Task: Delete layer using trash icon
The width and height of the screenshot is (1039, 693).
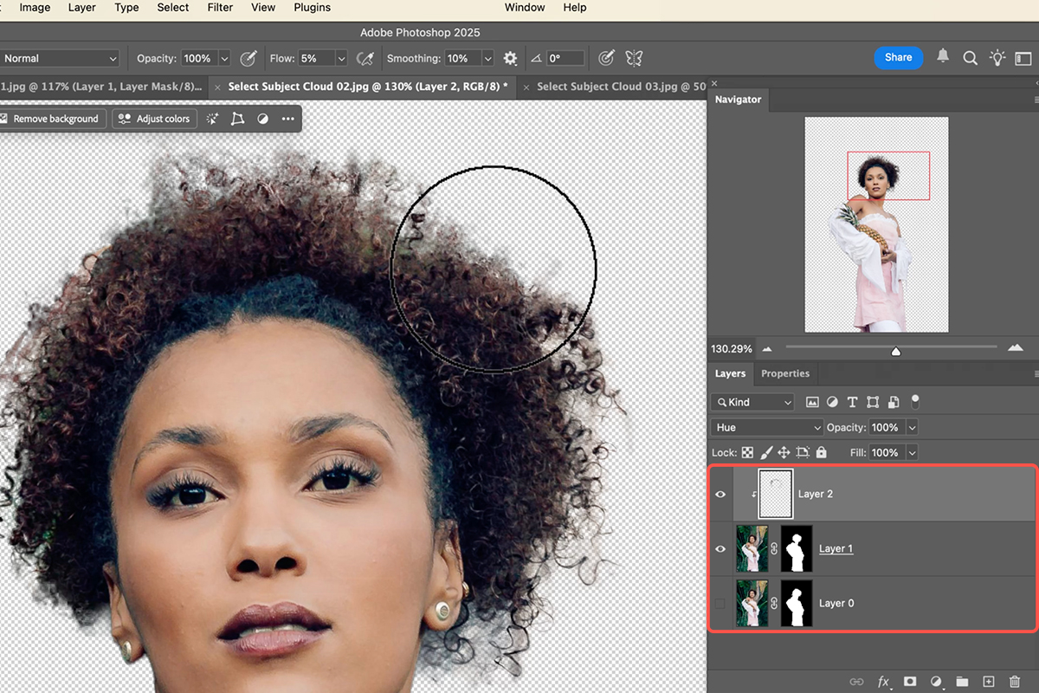Action: 1014,682
